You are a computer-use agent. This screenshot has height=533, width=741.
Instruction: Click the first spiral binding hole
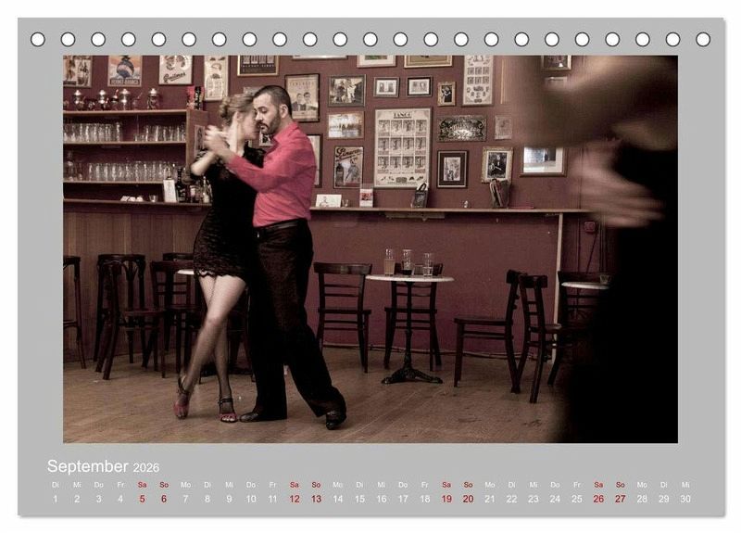[38, 39]
